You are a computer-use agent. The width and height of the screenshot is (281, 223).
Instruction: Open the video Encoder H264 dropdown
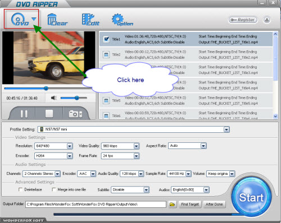point(70,156)
